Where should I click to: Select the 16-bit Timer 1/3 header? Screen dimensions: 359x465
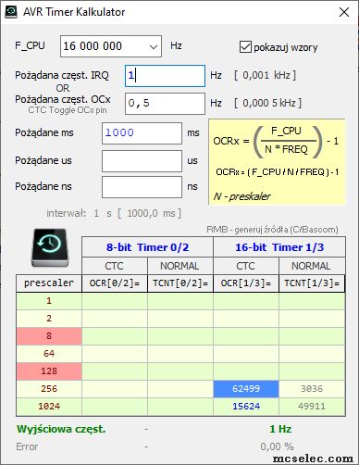coord(279,247)
